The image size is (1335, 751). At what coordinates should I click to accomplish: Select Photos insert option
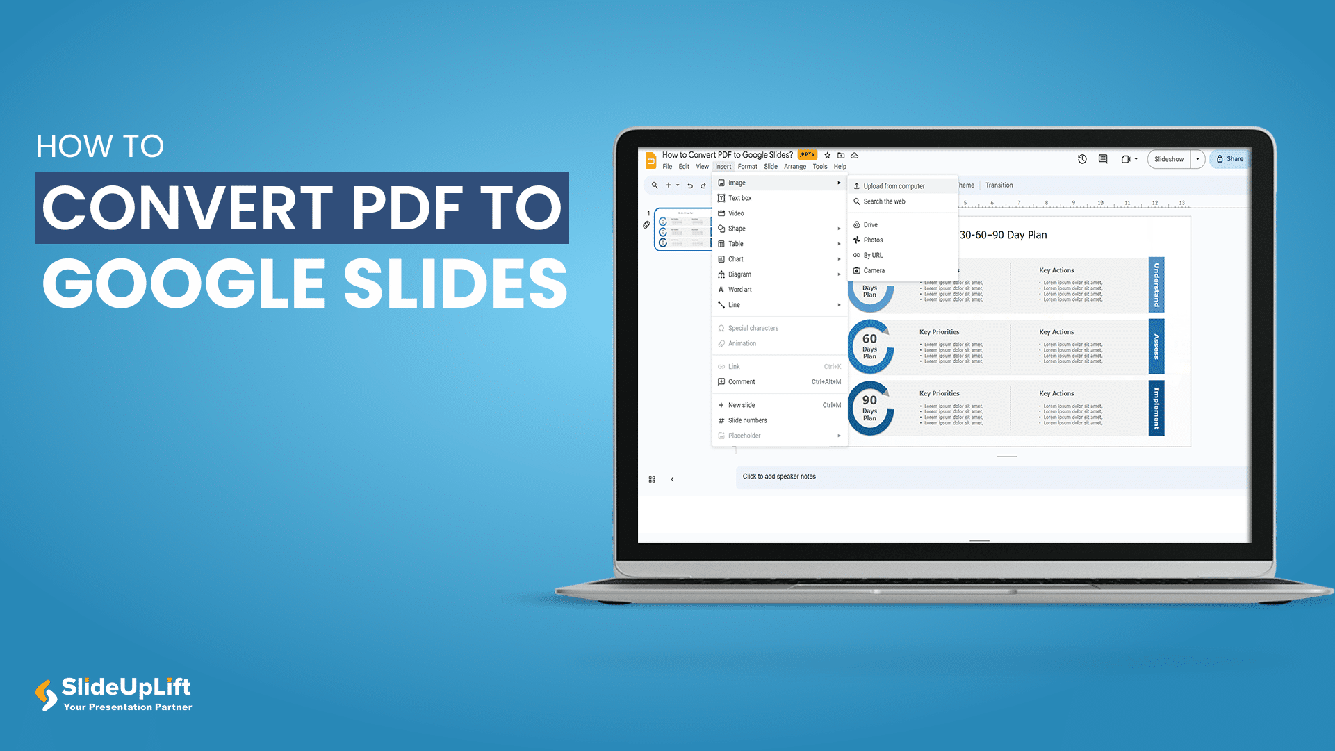(872, 240)
